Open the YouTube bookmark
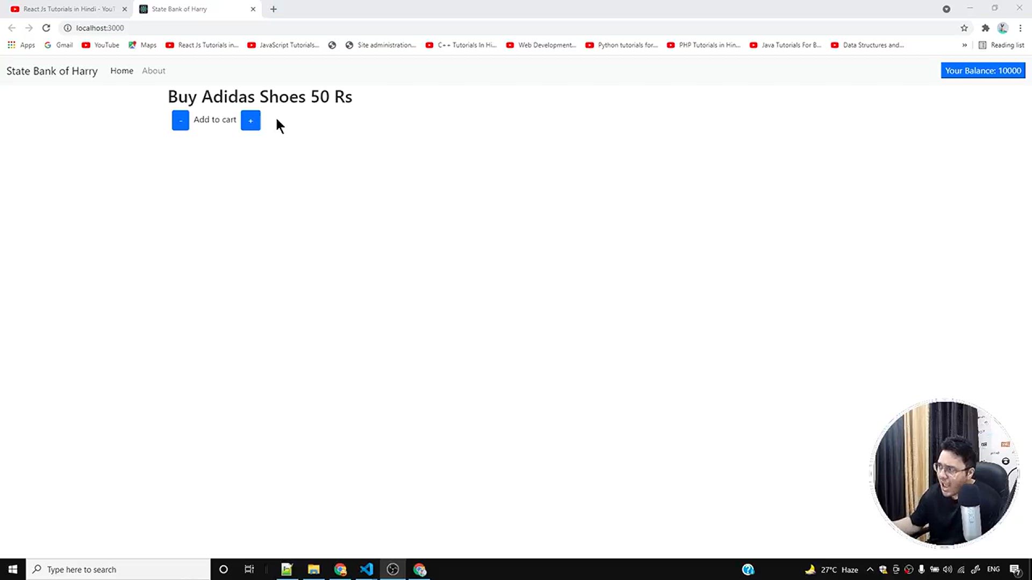Viewport: 1032px width, 580px height. [x=101, y=45]
